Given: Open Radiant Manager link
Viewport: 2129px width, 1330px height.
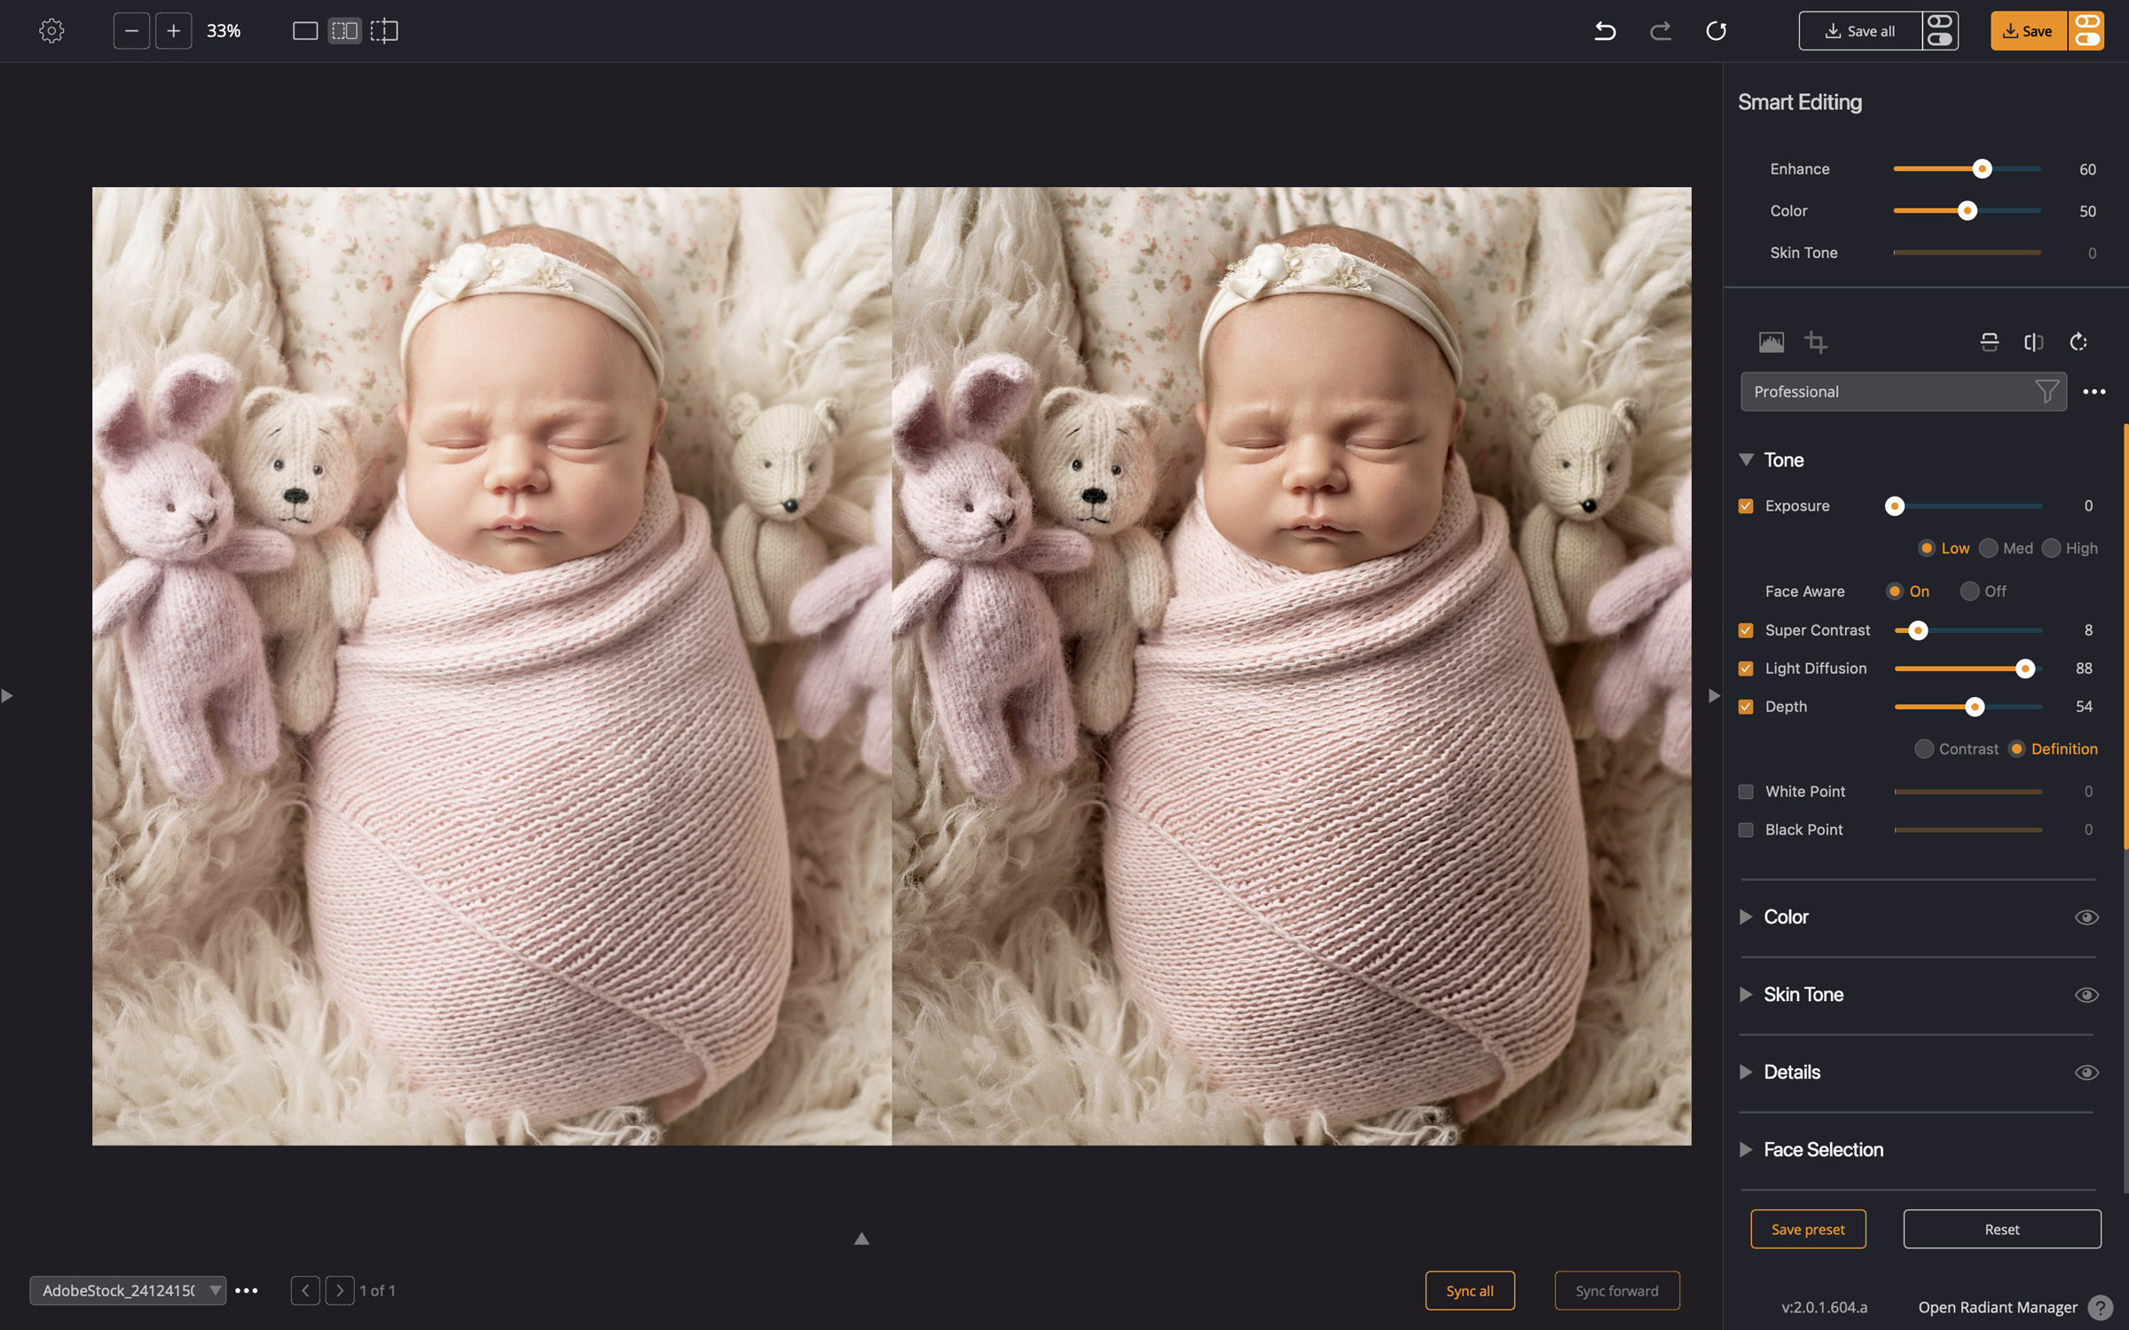Looking at the screenshot, I should pyautogui.click(x=1997, y=1307).
